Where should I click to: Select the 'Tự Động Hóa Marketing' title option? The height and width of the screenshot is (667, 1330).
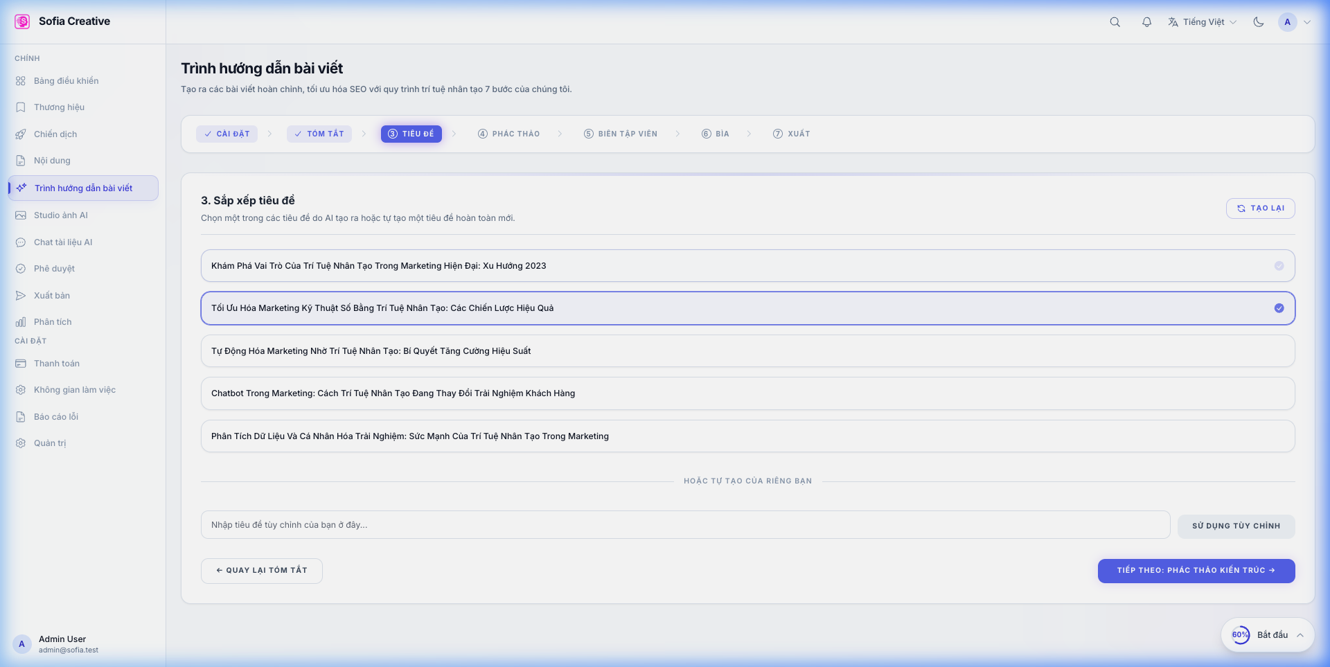point(747,351)
